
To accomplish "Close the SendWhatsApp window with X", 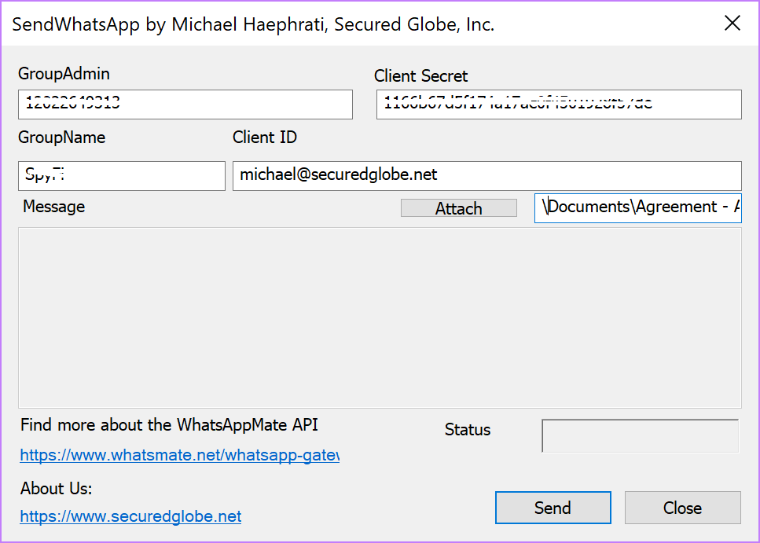I will (x=732, y=23).
